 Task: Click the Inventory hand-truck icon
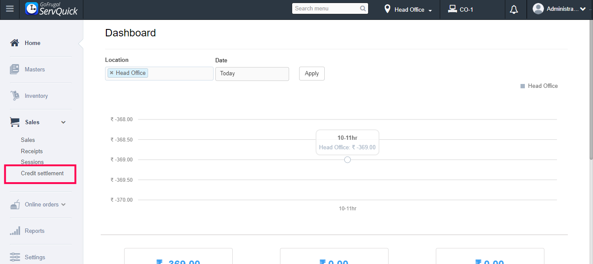coord(15,96)
